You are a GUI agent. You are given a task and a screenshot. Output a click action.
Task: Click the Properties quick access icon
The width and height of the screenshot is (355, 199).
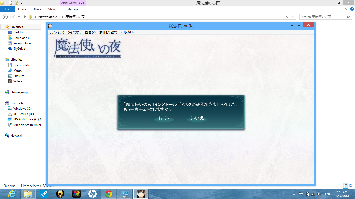pos(11,3)
